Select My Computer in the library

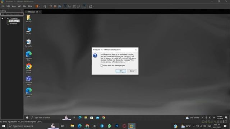click(12, 18)
